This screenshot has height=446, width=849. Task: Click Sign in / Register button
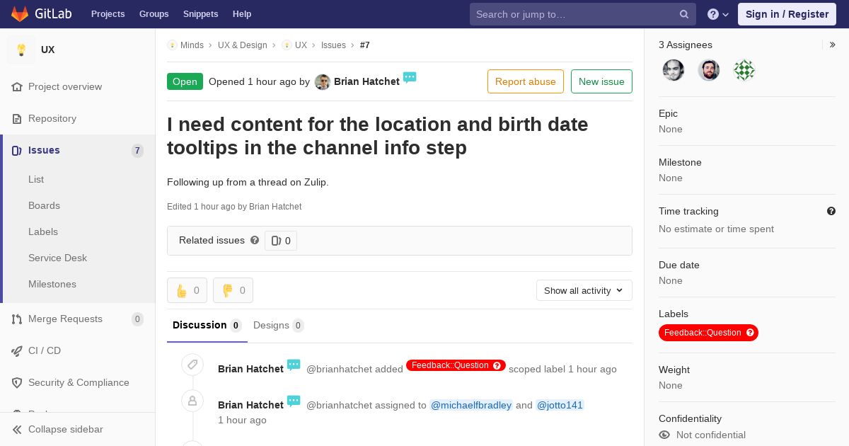(x=787, y=14)
